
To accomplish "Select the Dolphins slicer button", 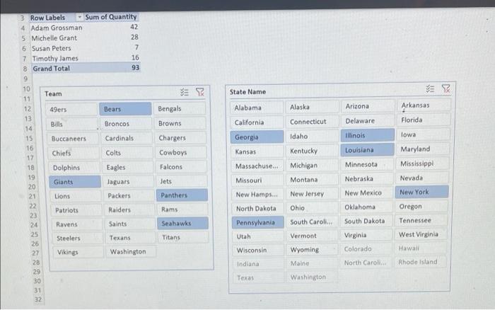I will point(74,168).
